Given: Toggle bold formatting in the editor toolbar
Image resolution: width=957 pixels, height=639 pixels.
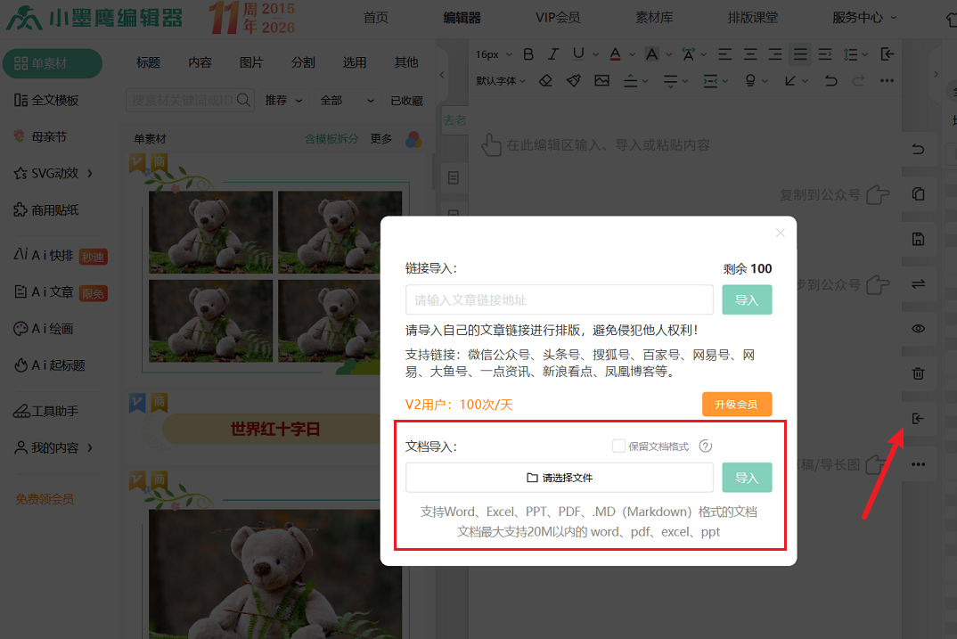Looking at the screenshot, I should (528, 54).
